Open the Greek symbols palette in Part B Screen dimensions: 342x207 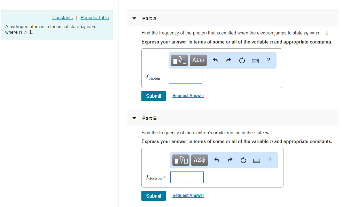pyautogui.click(x=199, y=160)
